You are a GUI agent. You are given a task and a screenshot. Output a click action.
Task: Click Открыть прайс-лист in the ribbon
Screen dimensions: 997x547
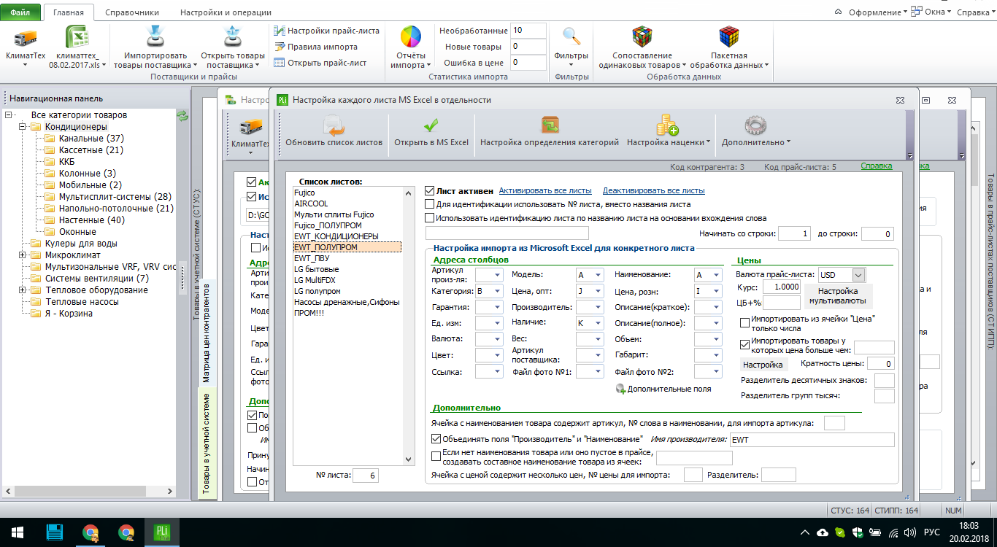[320, 63]
